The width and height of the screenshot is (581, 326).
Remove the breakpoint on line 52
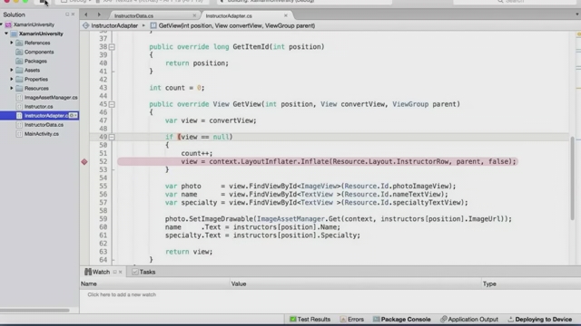click(84, 161)
